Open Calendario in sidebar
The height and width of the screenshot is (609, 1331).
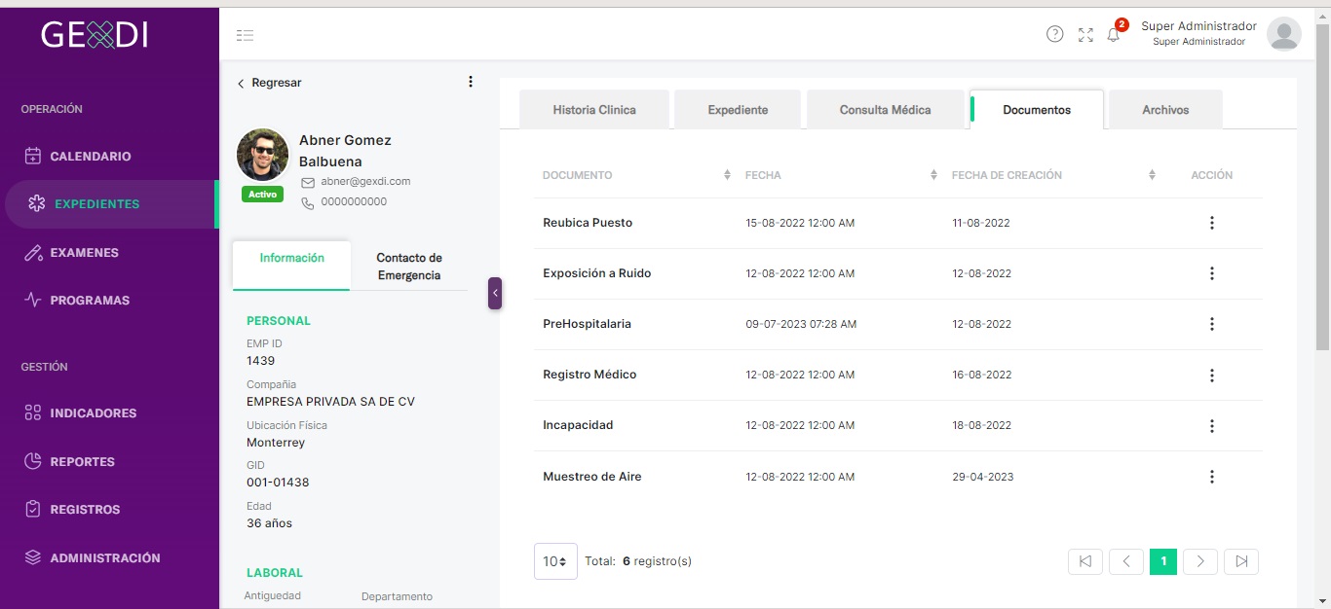click(x=91, y=157)
